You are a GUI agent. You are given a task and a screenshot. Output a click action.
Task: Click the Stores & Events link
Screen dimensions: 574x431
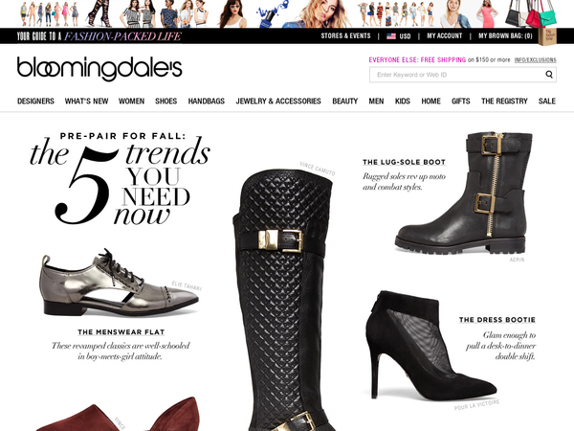click(345, 36)
